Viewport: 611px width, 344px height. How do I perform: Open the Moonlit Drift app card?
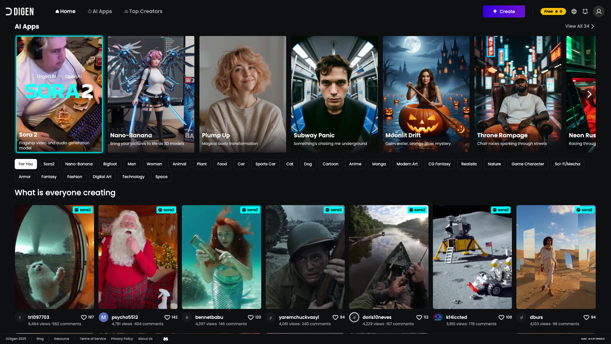[426, 94]
